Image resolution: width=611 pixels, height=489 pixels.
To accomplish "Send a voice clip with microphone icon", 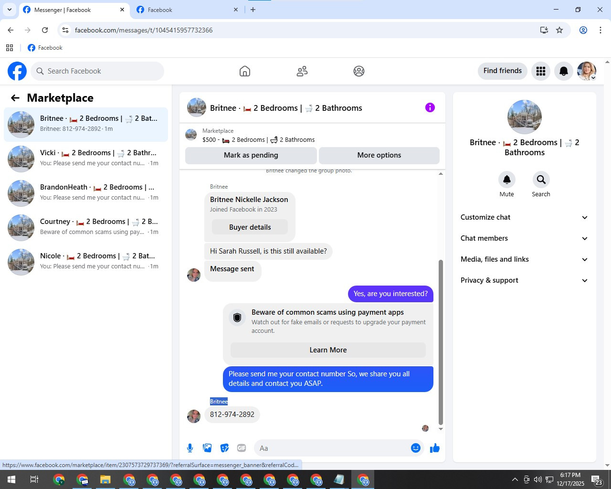I will (190, 448).
